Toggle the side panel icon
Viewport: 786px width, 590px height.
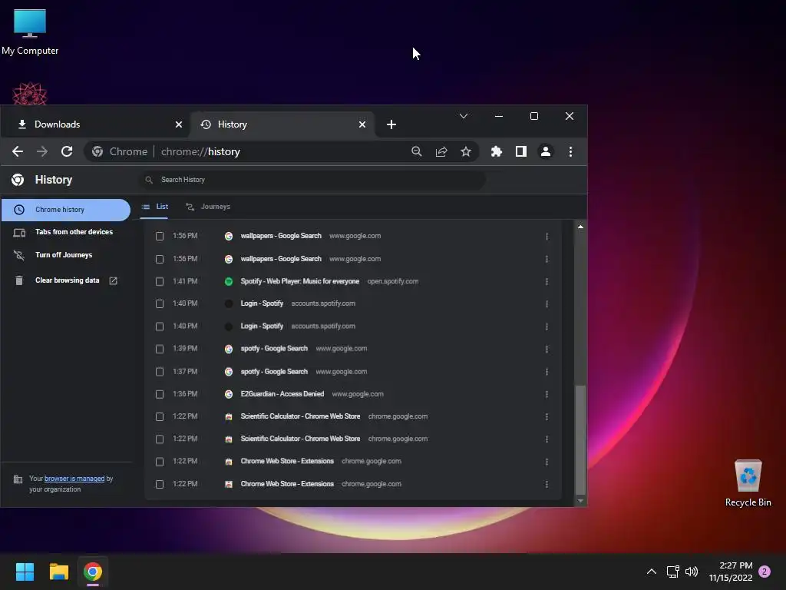pyautogui.click(x=521, y=151)
